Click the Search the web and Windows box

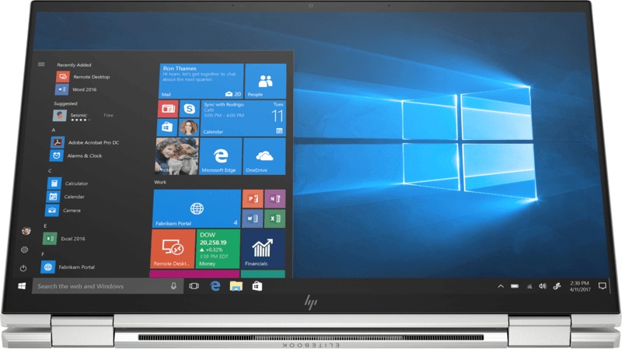tap(97, 286)
